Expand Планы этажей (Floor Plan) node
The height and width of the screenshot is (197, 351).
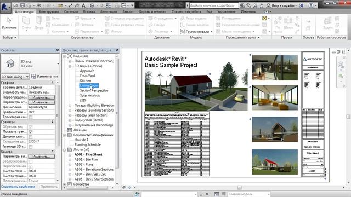click(x=70, y=61)
